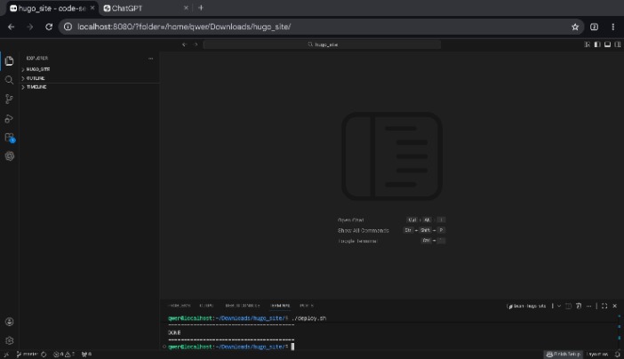Click the browser profile button beside the star
624x359 pixels.
594,27
